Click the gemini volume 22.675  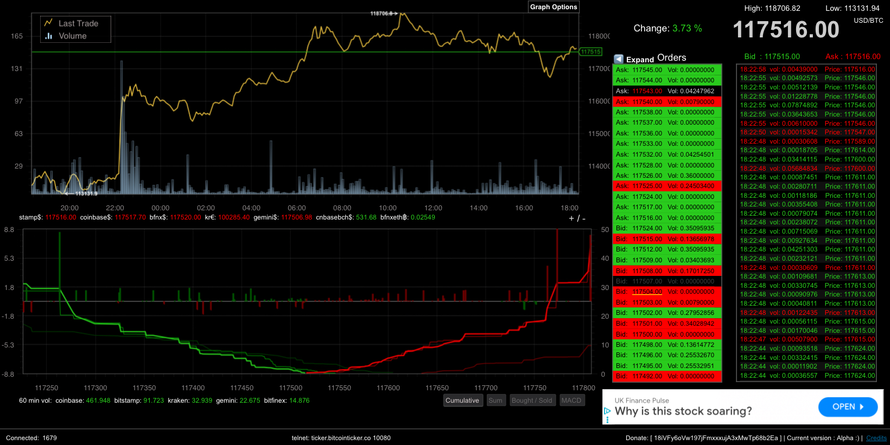click(x=250, y=401)
